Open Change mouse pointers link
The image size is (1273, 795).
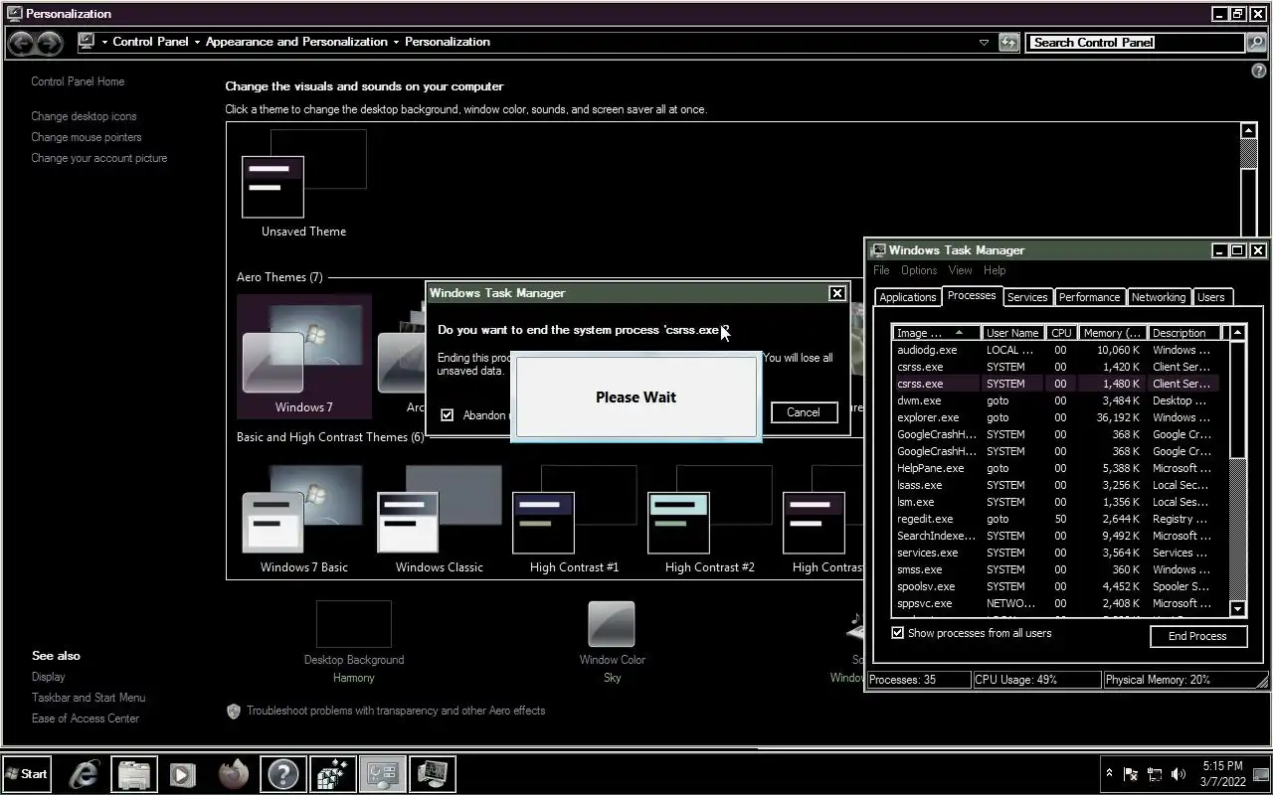coord(87,137)
